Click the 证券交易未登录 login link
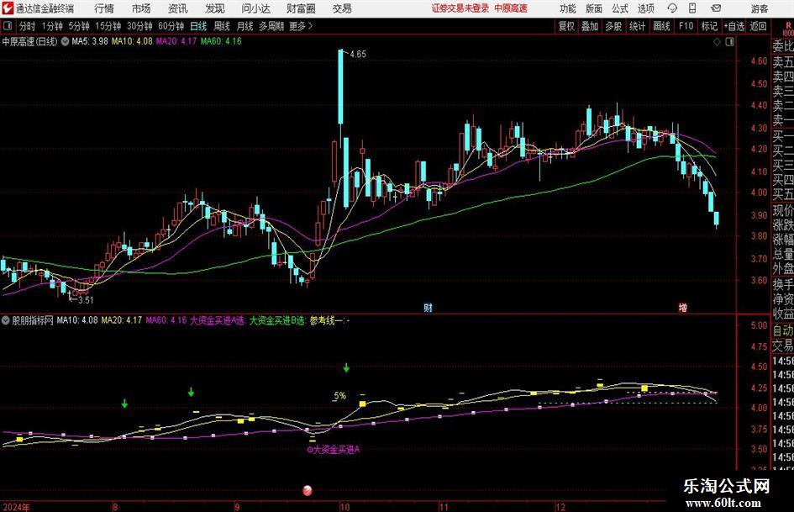This screenshot has width=794, height=512. [460, 8]
